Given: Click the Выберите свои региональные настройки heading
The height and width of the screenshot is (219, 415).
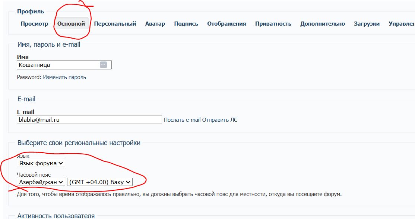Looking at the screenshot, I should click(79, 143).
